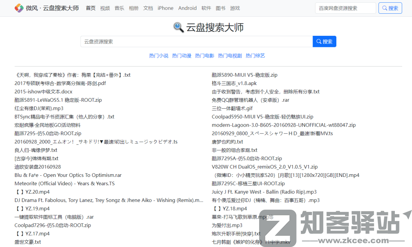Go to the 视频 nav item
Image resolution: width=412 pixels, height=247 pixels.
point(105,8)
